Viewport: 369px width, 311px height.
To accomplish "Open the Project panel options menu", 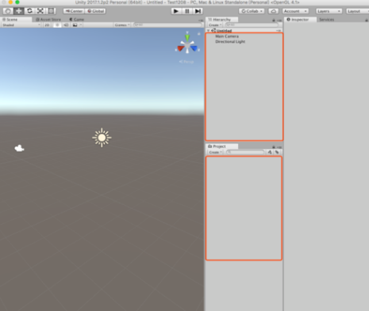I will click(x=279, y=147).
